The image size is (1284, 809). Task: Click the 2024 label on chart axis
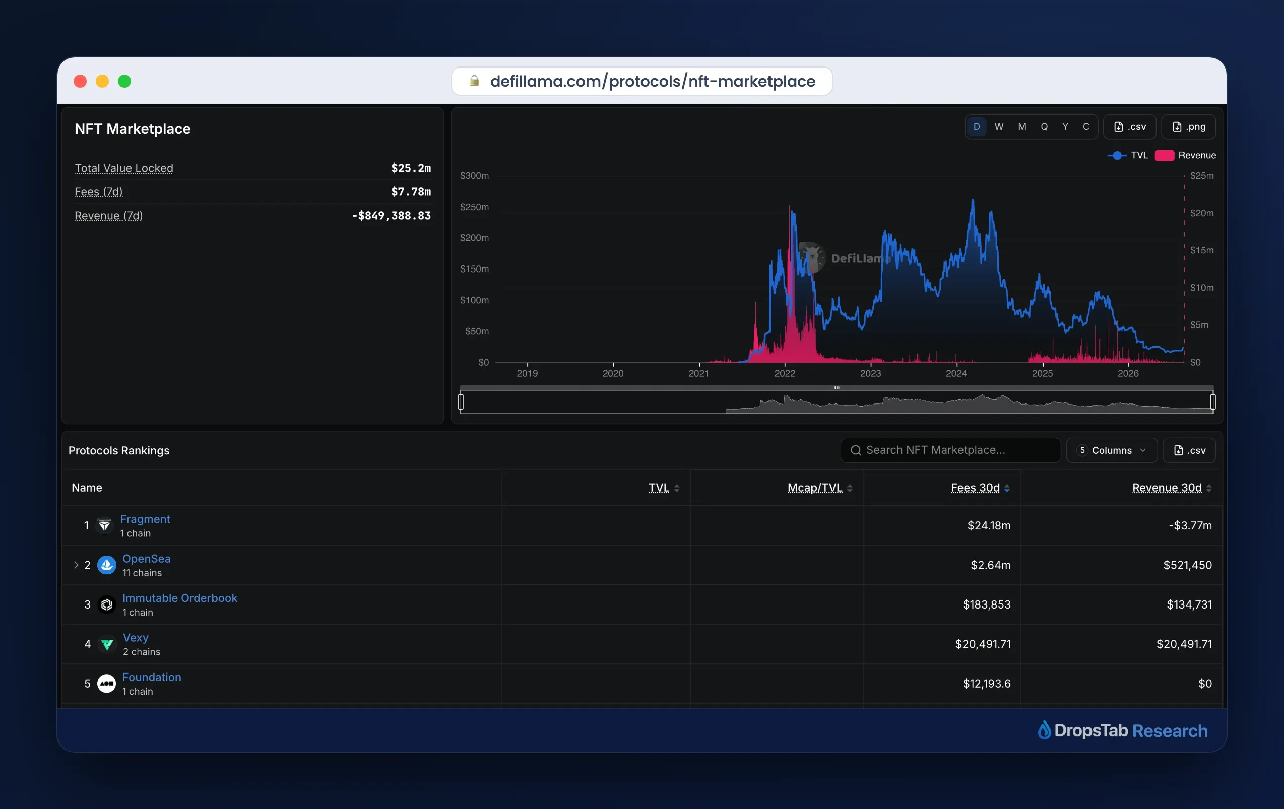click(956, 373)
